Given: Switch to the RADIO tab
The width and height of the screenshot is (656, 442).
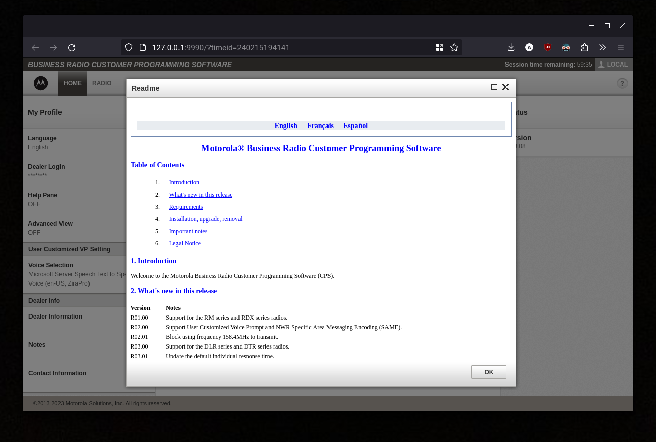Looking at the screenshot, I should 102,83.
